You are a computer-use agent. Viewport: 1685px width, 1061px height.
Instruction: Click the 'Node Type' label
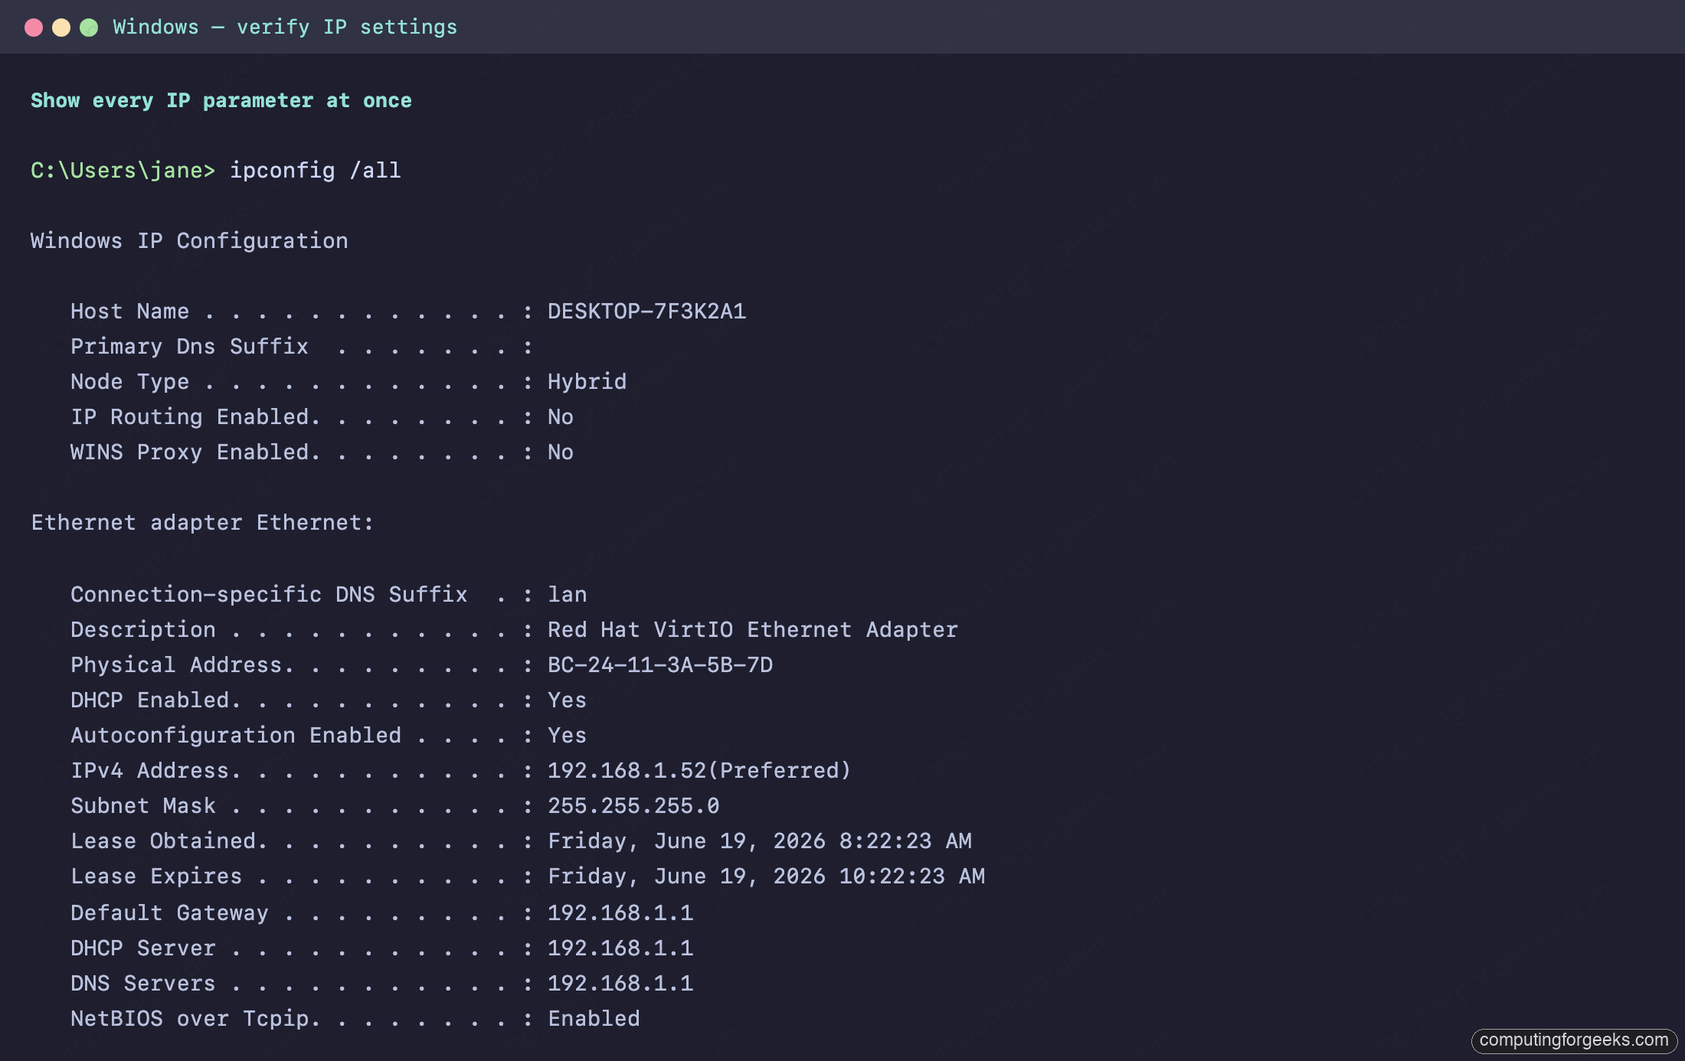tap(129, 382)
